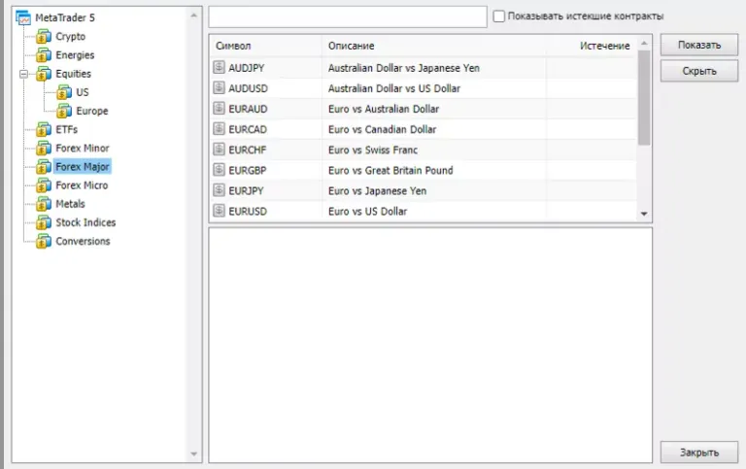Click the Metals folder icon

pyautogui.click(x=44, y=204)
